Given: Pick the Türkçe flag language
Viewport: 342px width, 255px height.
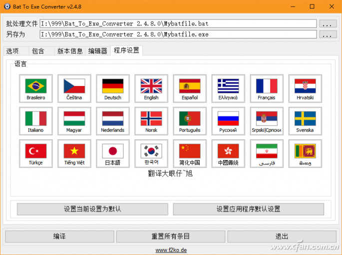Looking at the screenshot, I should [x=36, y=153].
